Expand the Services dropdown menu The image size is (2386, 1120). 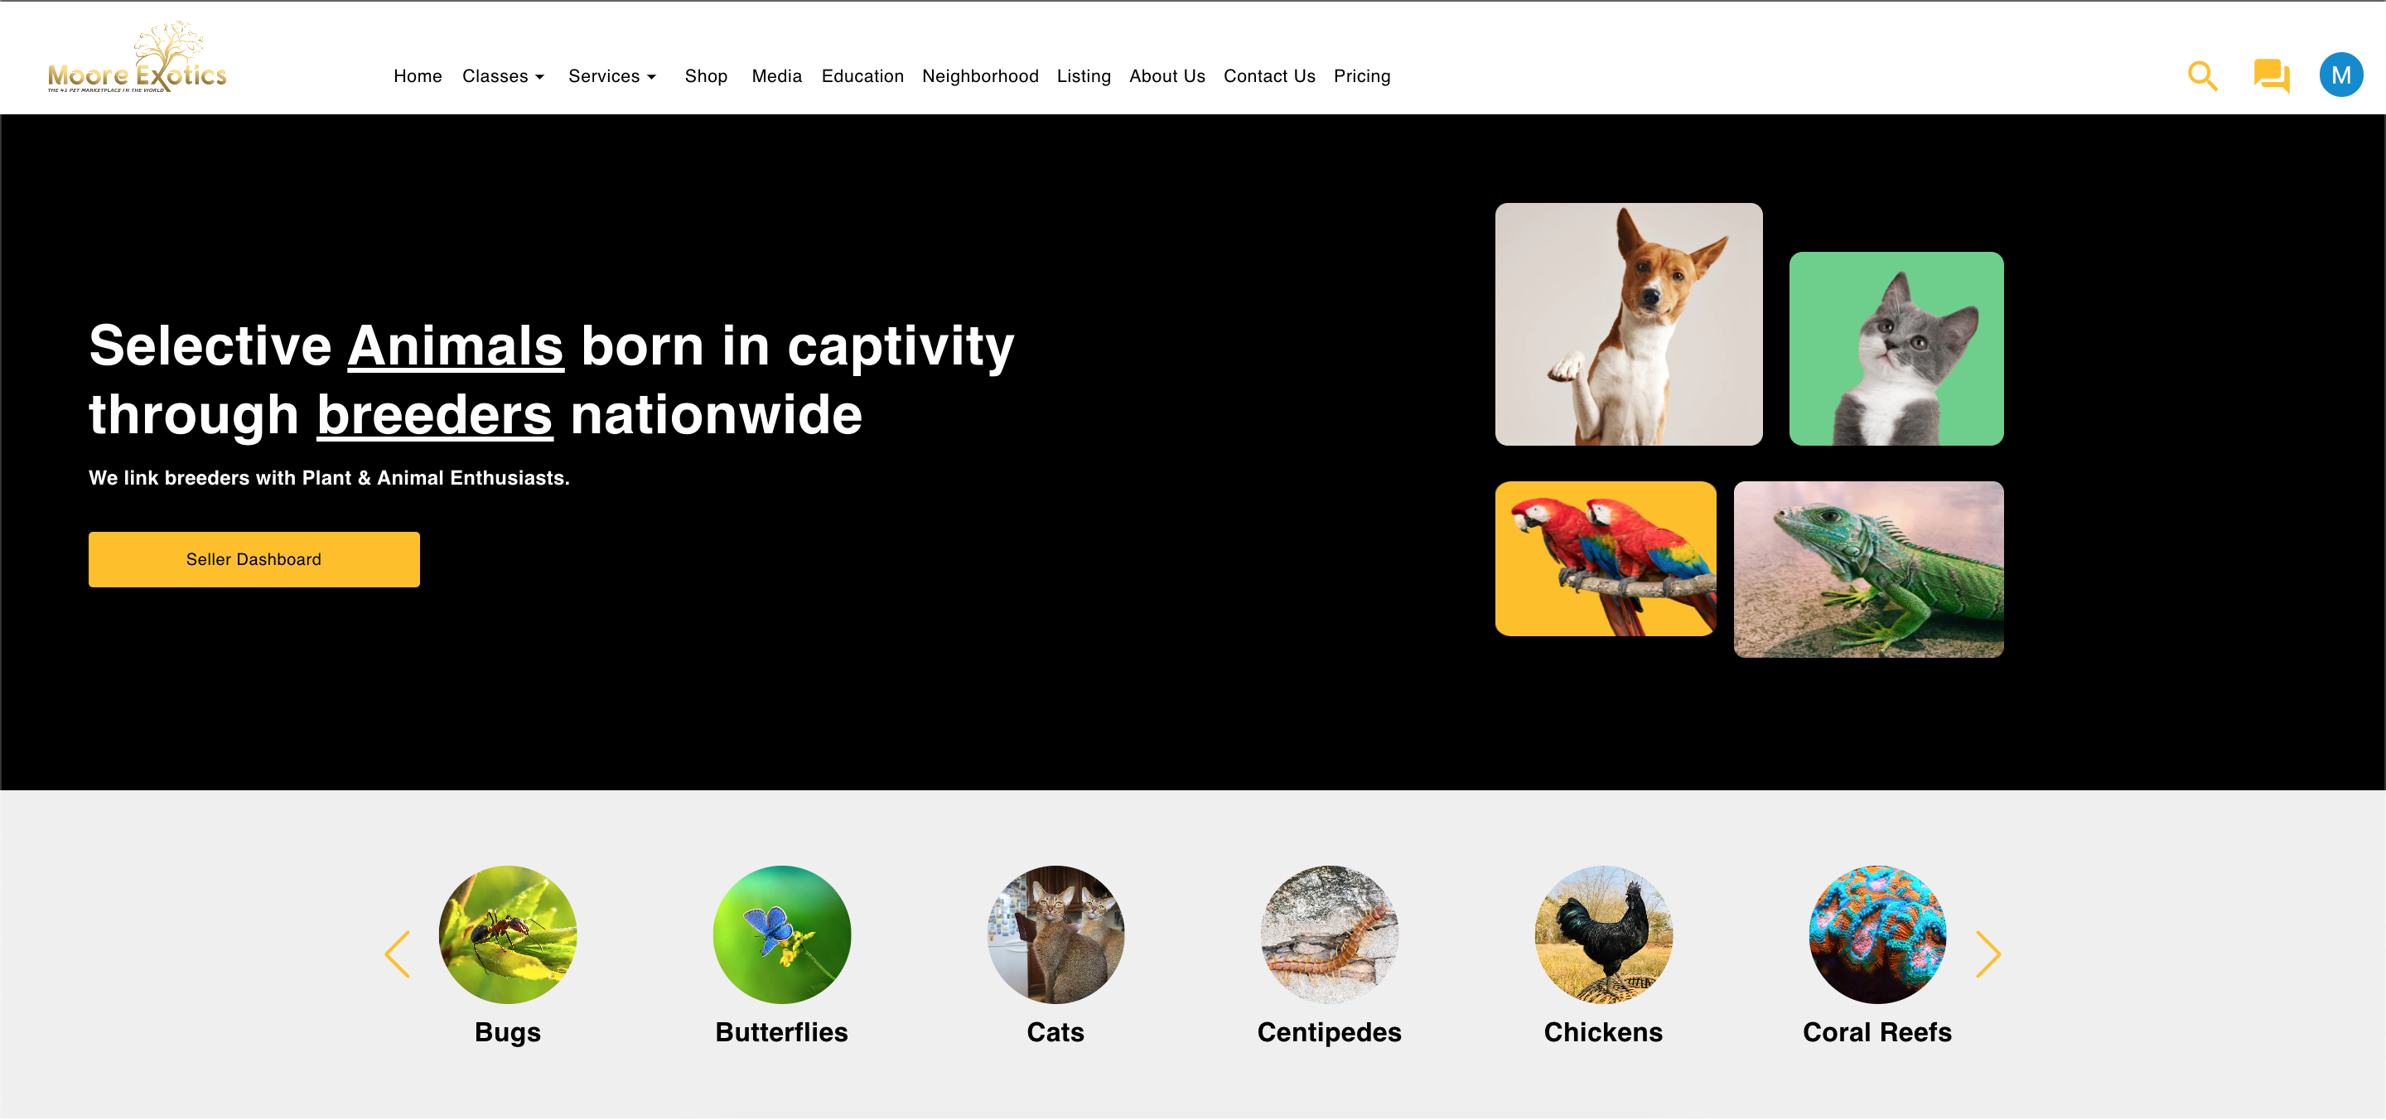tap(611, 76)
